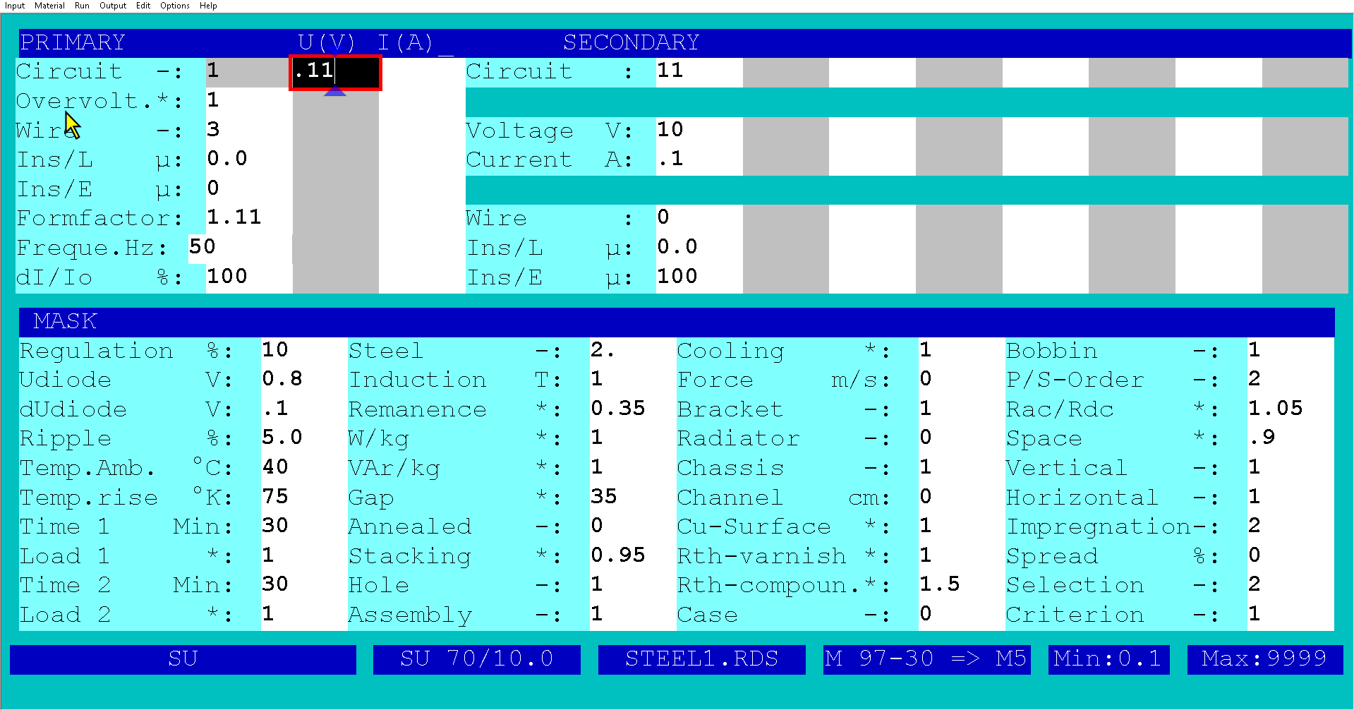Open the Material menu
The height and width of the screenshot is (710, 1354).
(x=49, y=6)
